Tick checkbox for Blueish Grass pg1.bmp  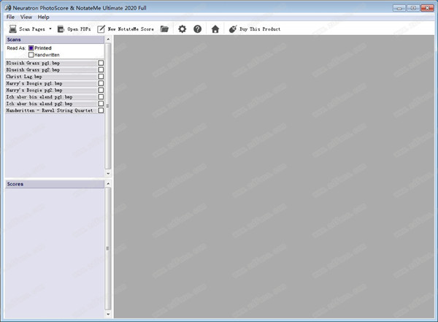point(101,63)
